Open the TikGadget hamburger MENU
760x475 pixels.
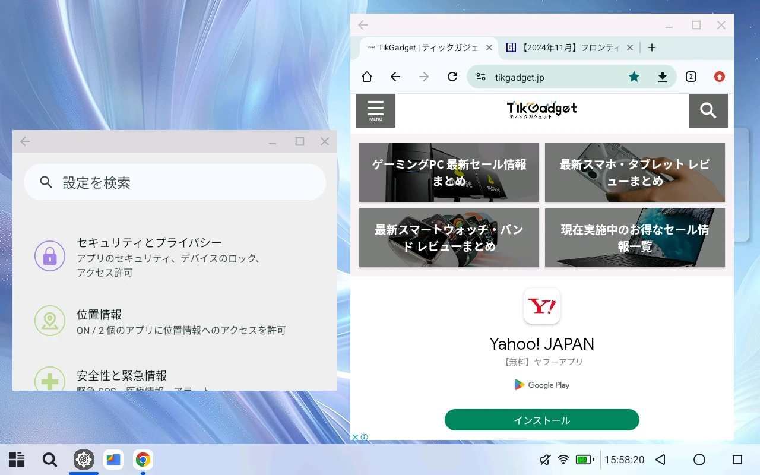point(376,110)
